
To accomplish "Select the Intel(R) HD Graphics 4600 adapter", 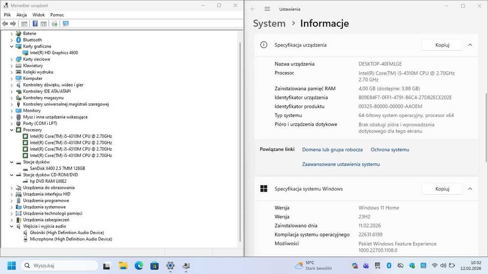I will [54, 53].
